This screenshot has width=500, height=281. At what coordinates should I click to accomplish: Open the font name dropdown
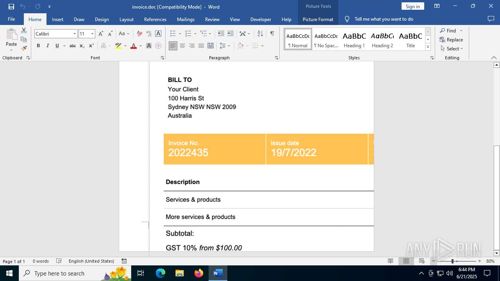click(x=75, y=34)
